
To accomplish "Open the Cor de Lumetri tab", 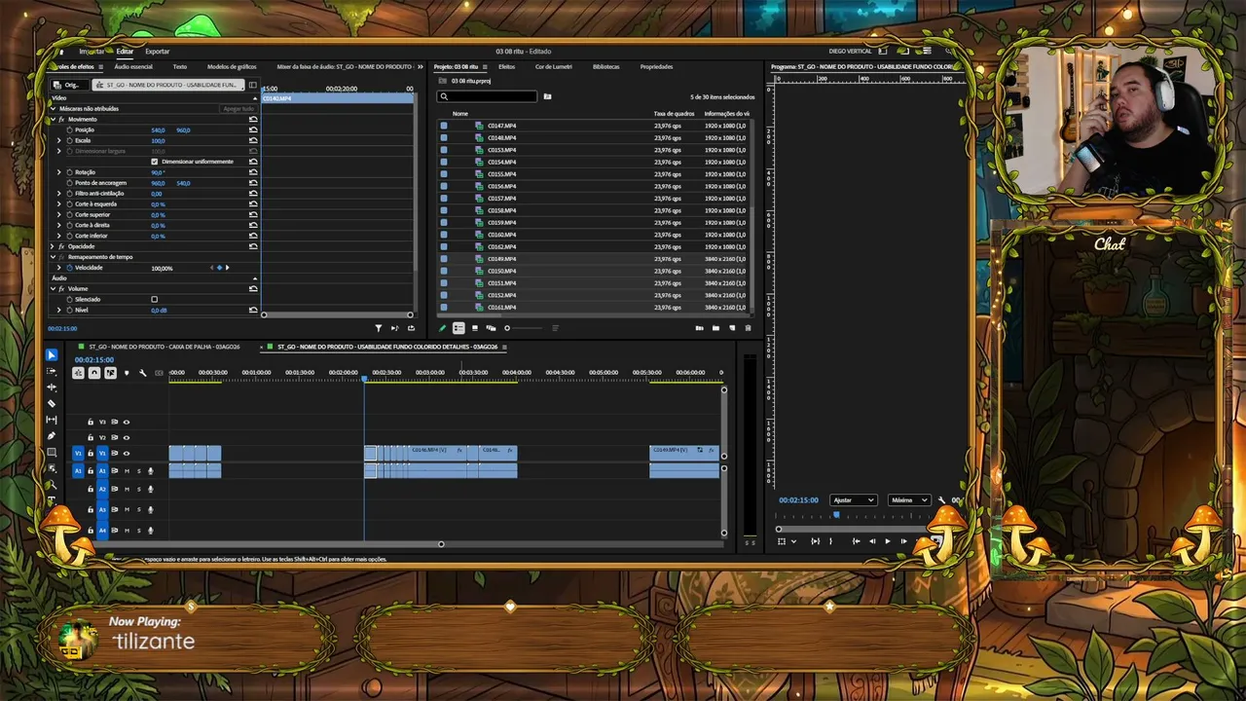I will click(x=554, y=67).
